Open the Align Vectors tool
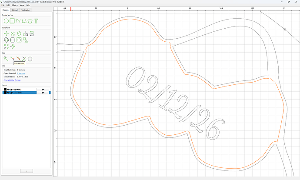Viewport: 300px width, 180px height. pyautogui.click(x=26, y=40)
